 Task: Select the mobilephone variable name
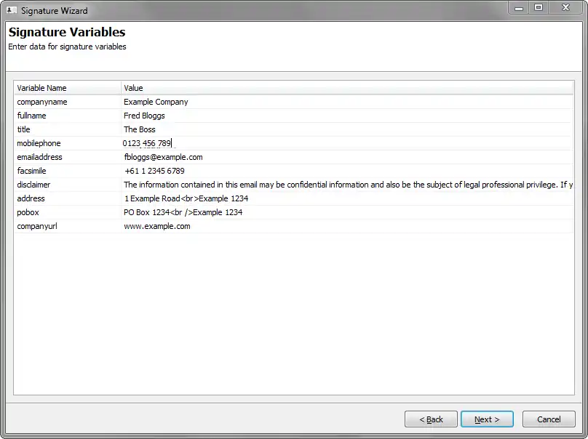pyautogui.click(x=39, y=143)
